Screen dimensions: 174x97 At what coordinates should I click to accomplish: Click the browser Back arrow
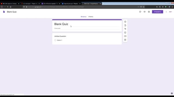point(2,7)
